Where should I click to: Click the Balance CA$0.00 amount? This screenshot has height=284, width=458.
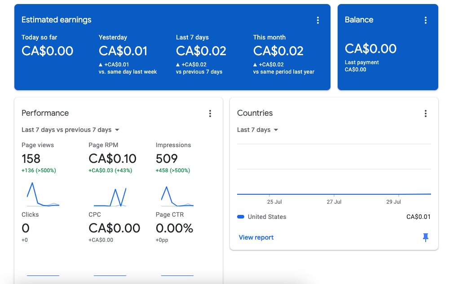point(370,49)
